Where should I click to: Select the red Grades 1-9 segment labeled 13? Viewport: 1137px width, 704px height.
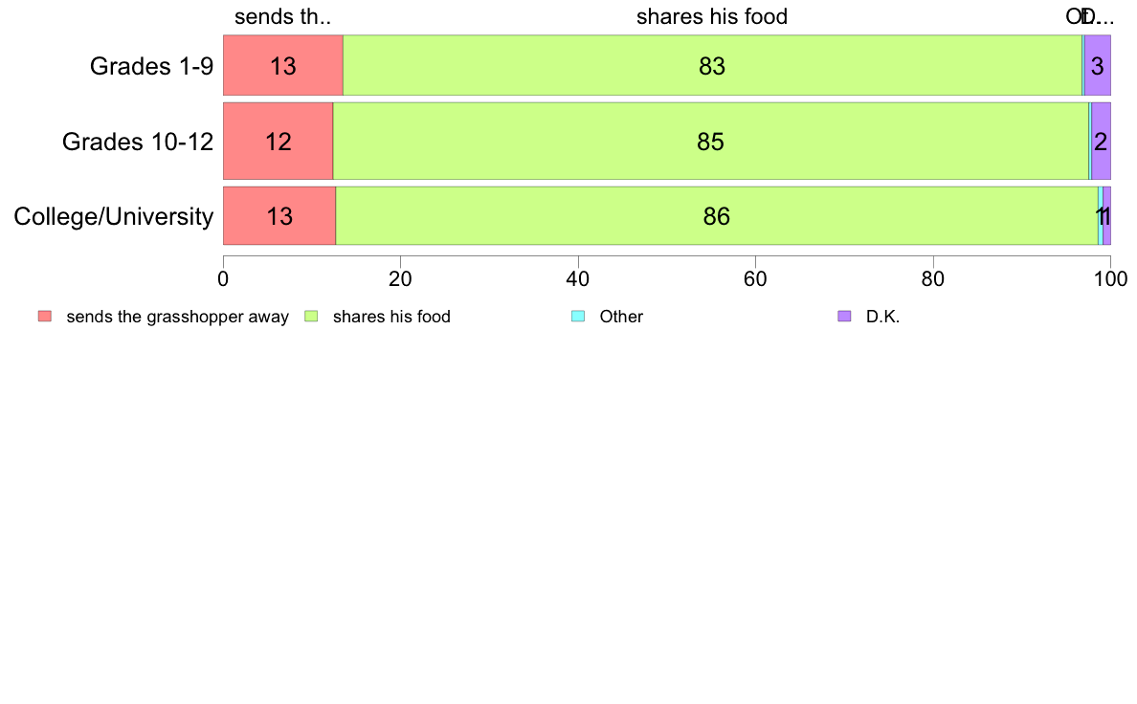pyautogui.click(x=282, y=65)
